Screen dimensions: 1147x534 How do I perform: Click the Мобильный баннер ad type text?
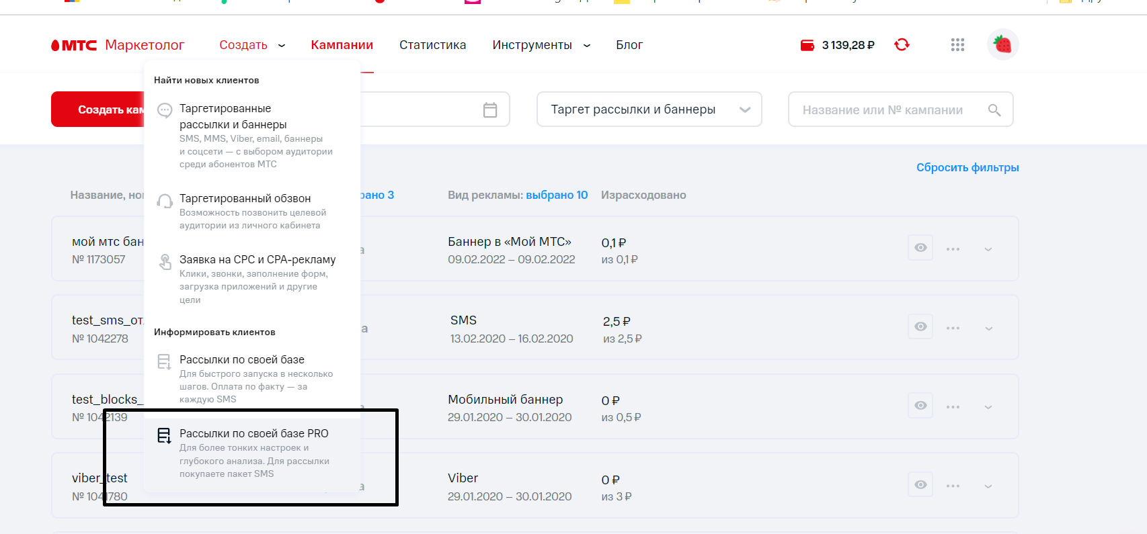pyautogui.click(x=506, y=400)
